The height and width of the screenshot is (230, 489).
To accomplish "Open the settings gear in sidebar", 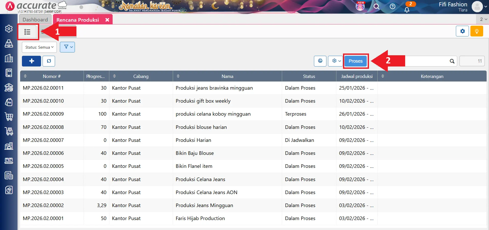I will point(9,29).
